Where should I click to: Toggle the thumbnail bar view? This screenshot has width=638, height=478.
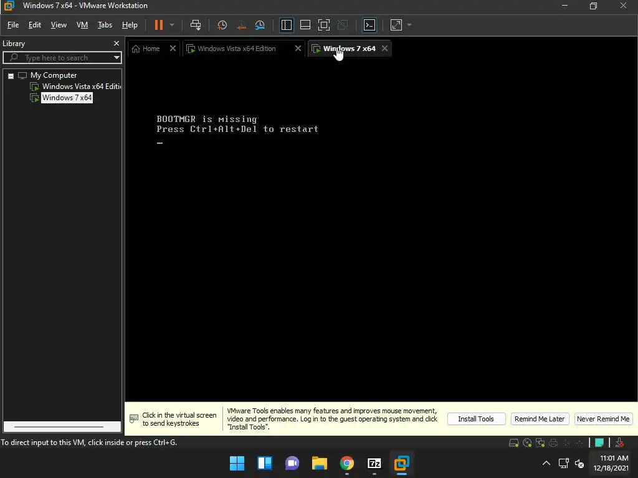click(x=305, y=25)
